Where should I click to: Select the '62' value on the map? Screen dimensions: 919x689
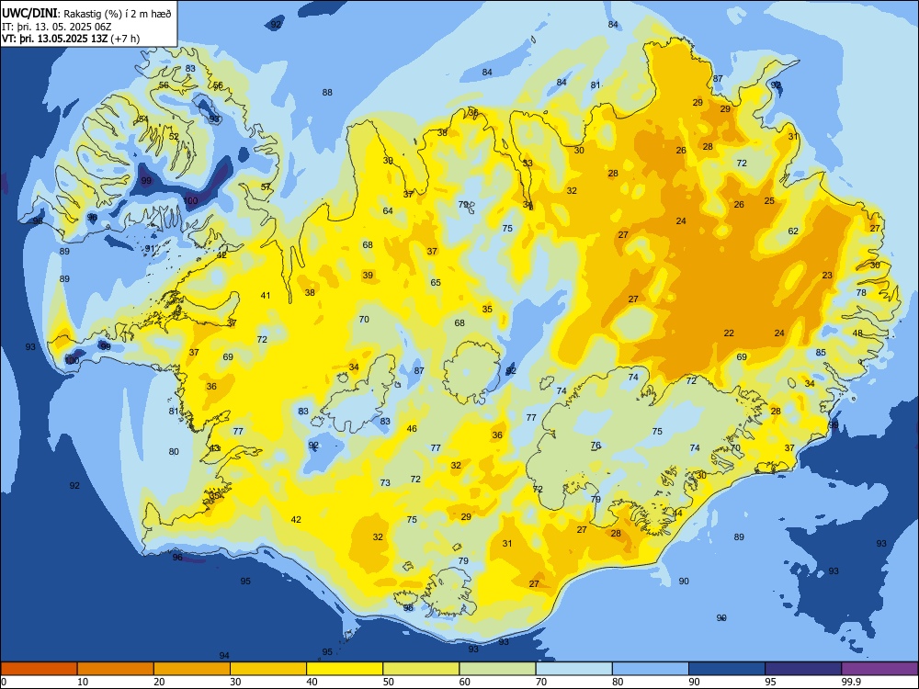pos(793,231)
